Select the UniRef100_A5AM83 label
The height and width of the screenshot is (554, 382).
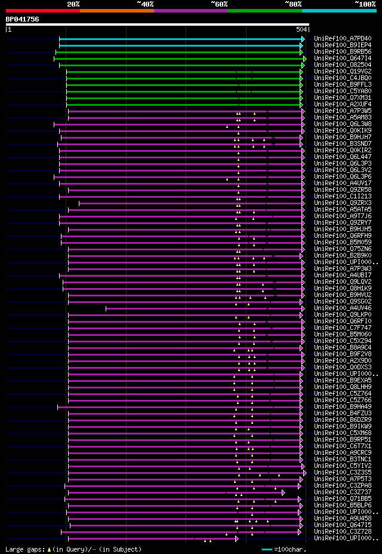(343, 118)
